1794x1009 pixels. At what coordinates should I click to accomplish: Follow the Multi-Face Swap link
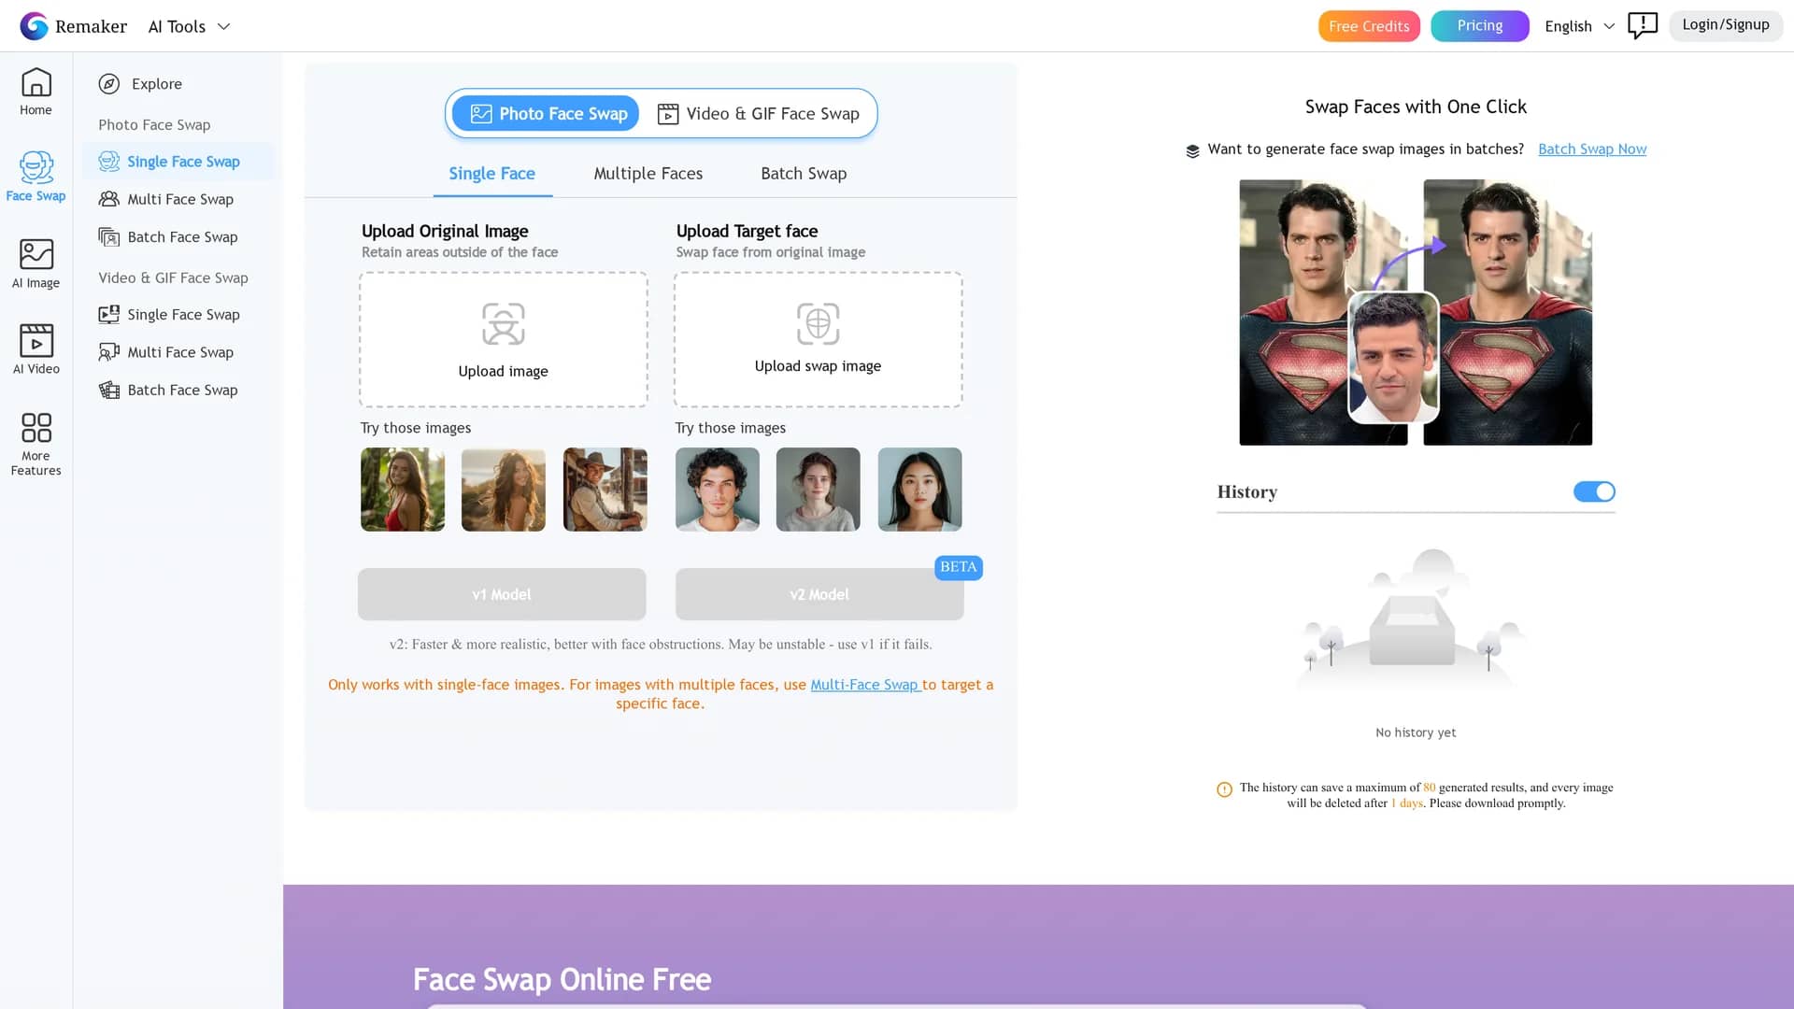pyautogui.click(x=865, y=685)
